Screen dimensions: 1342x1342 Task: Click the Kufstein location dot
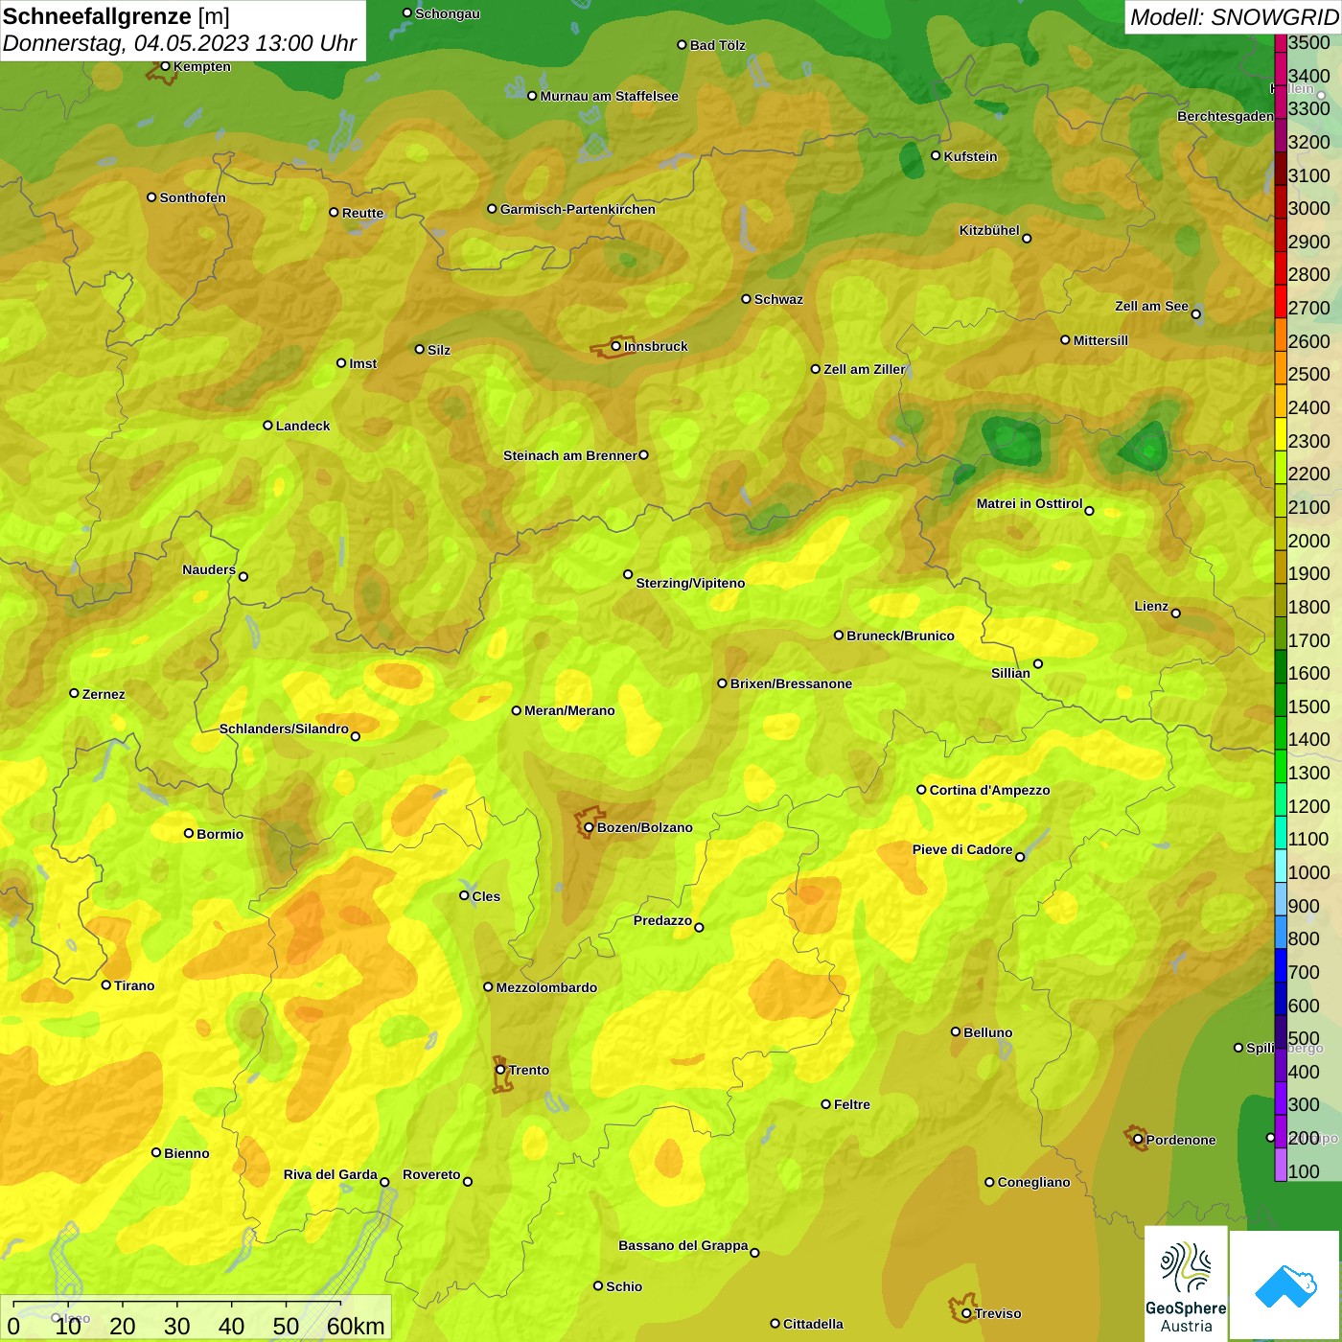[936, 155]
